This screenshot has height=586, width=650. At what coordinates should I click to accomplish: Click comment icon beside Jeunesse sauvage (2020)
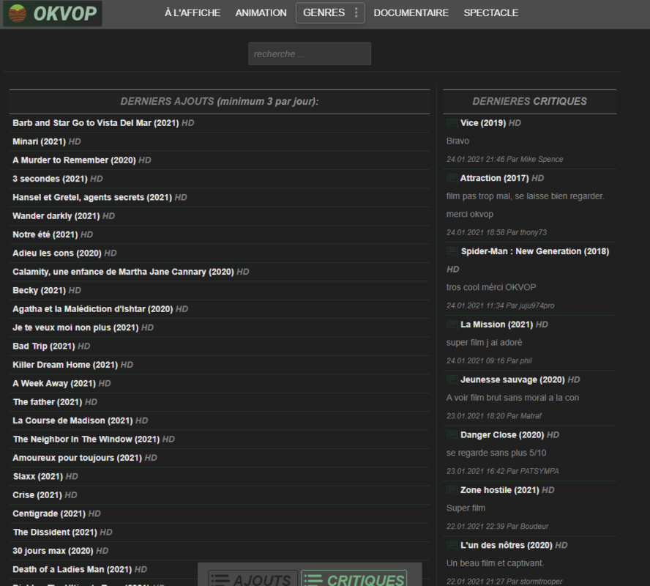coord(452,379)
